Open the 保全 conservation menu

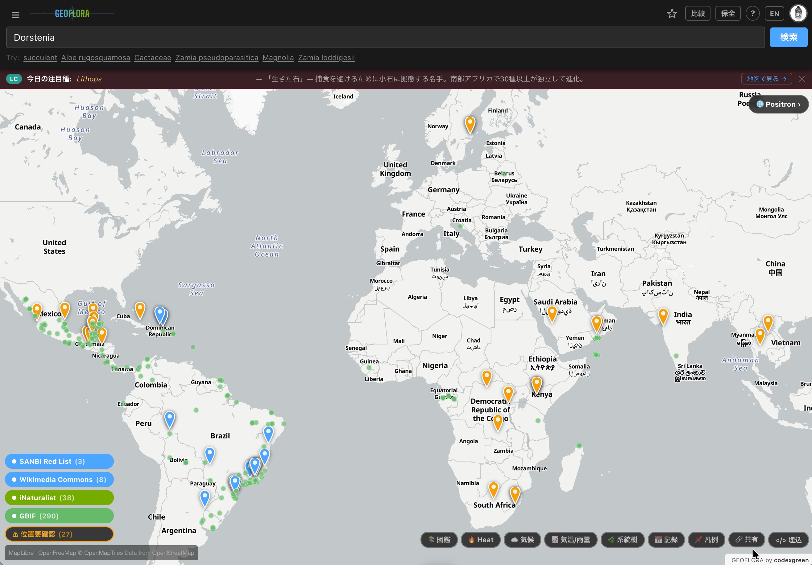pyautogui.click(x=727, y=14)
